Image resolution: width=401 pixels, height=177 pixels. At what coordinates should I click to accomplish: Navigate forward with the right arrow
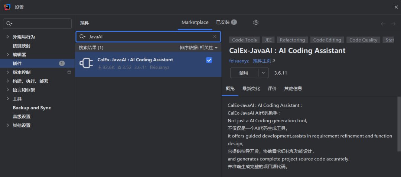393,24
